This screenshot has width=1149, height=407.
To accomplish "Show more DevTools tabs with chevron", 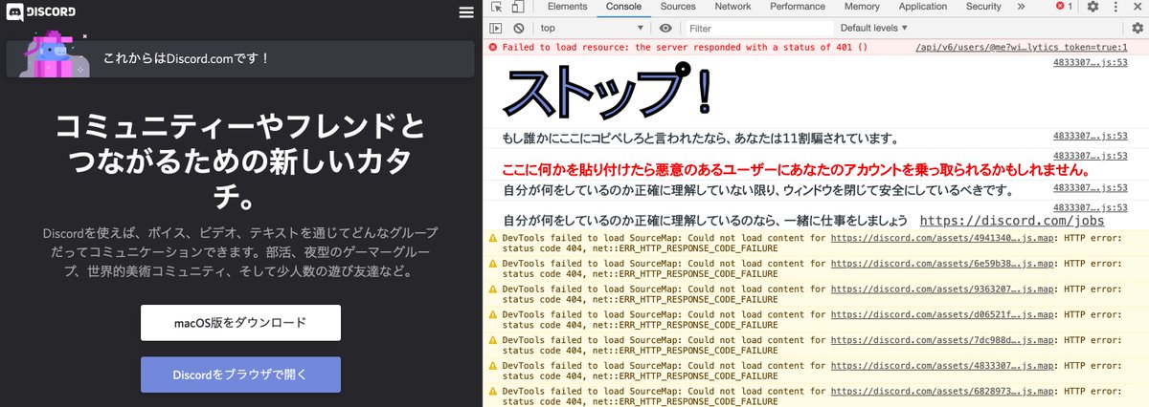I will [x=1020, y=7].
